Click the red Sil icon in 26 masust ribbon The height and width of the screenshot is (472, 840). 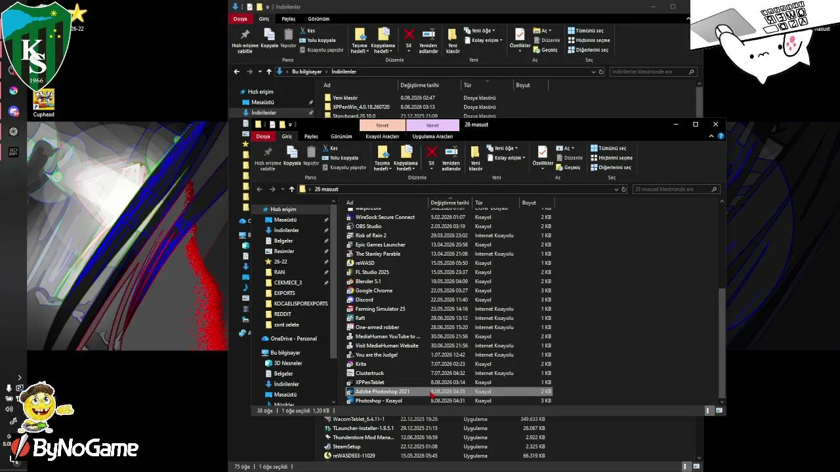(x=431, y=151)
